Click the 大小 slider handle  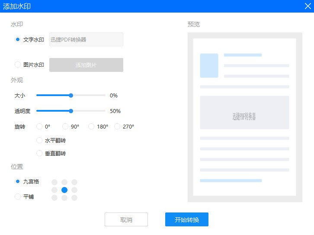(71, 95)
